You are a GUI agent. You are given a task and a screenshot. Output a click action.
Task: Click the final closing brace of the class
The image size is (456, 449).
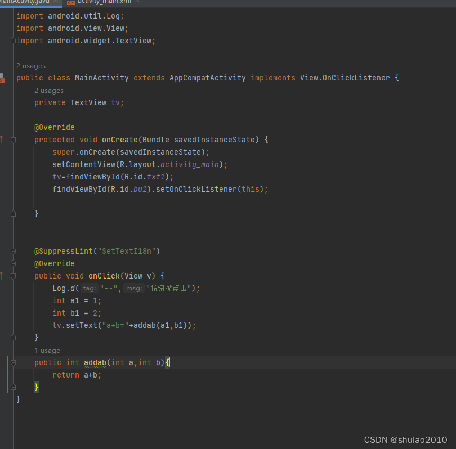click(x=19, y=399)
